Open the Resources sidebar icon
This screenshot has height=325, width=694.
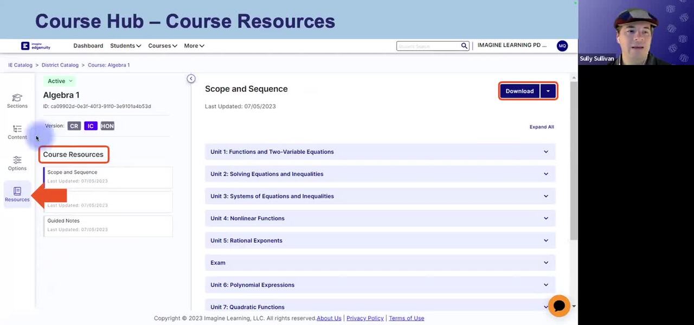click(x=17, y=194)
